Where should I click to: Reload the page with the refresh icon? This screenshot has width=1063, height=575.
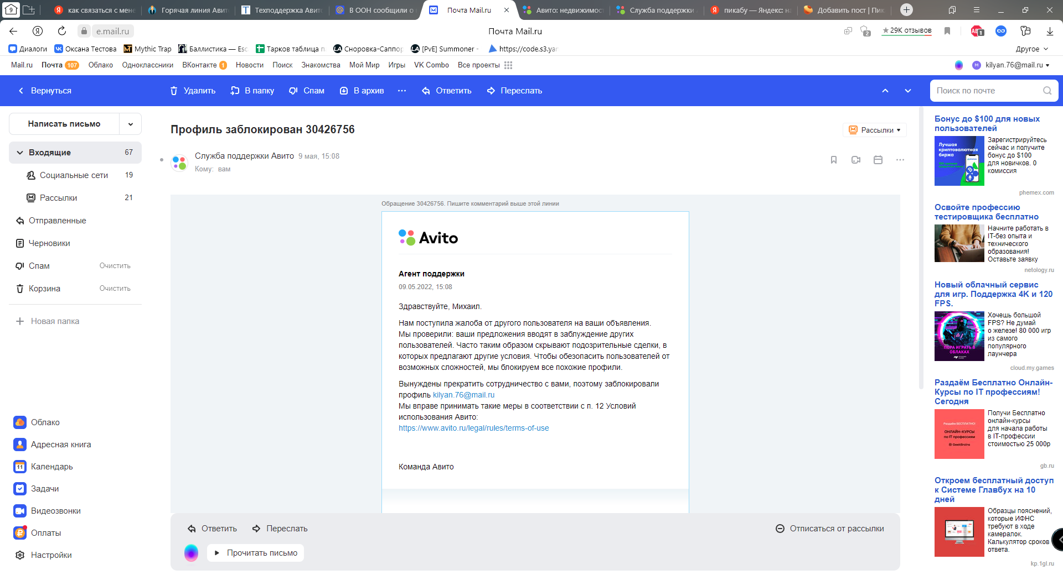(62, 31)
